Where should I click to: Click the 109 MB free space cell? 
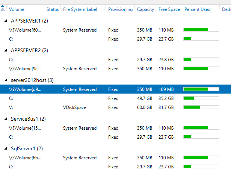[x=166, y=89]
